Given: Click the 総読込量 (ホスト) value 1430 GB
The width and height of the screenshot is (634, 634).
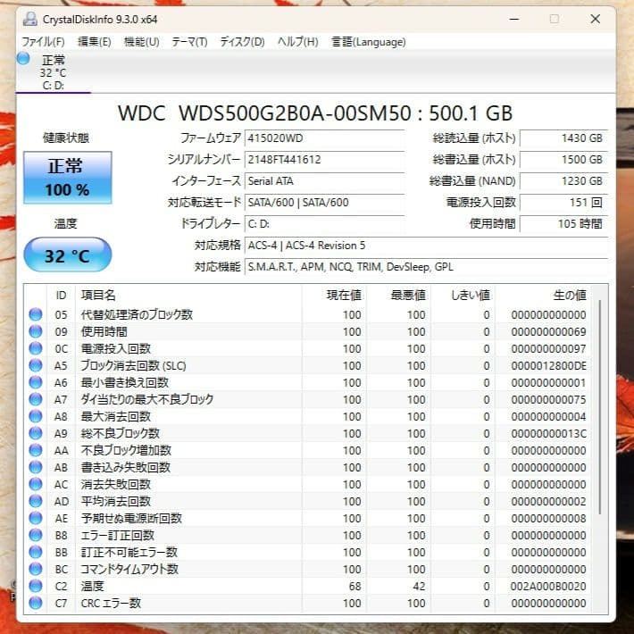Looking at the screenshot, I should (x=564, y=138).
